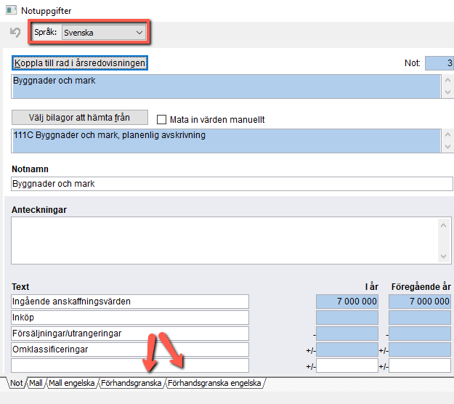The width and height of the screenshot is (454, 404).
Task: Click Föregående år value for Ingående anskaffningsvärden
Action: click(420, 302)
